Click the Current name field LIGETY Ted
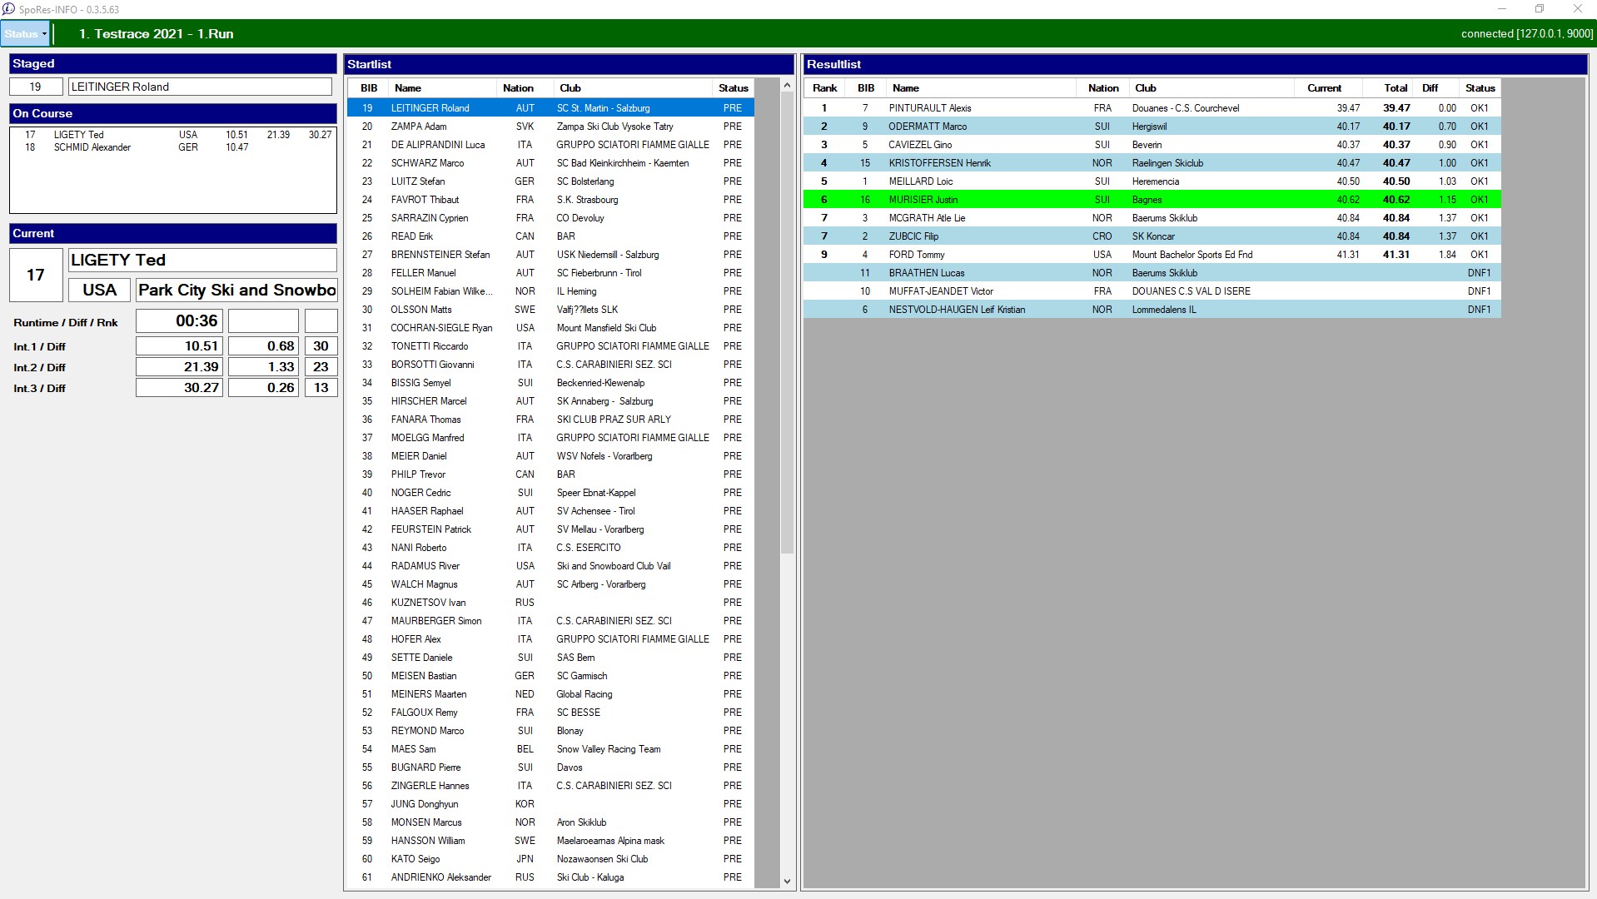The image size is (1597, 899). [202, 260]
